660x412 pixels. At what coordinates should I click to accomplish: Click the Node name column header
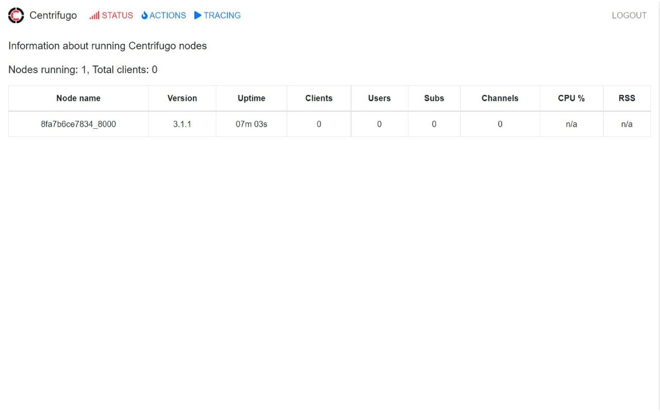click(x=78, y=98)
